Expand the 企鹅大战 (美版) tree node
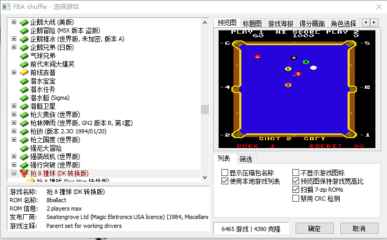 [x=14, y=22]
